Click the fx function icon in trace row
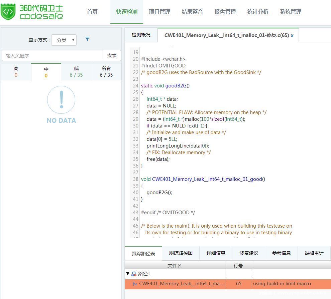Viewport: 331px width, 299px height. [x=135, y=284]
